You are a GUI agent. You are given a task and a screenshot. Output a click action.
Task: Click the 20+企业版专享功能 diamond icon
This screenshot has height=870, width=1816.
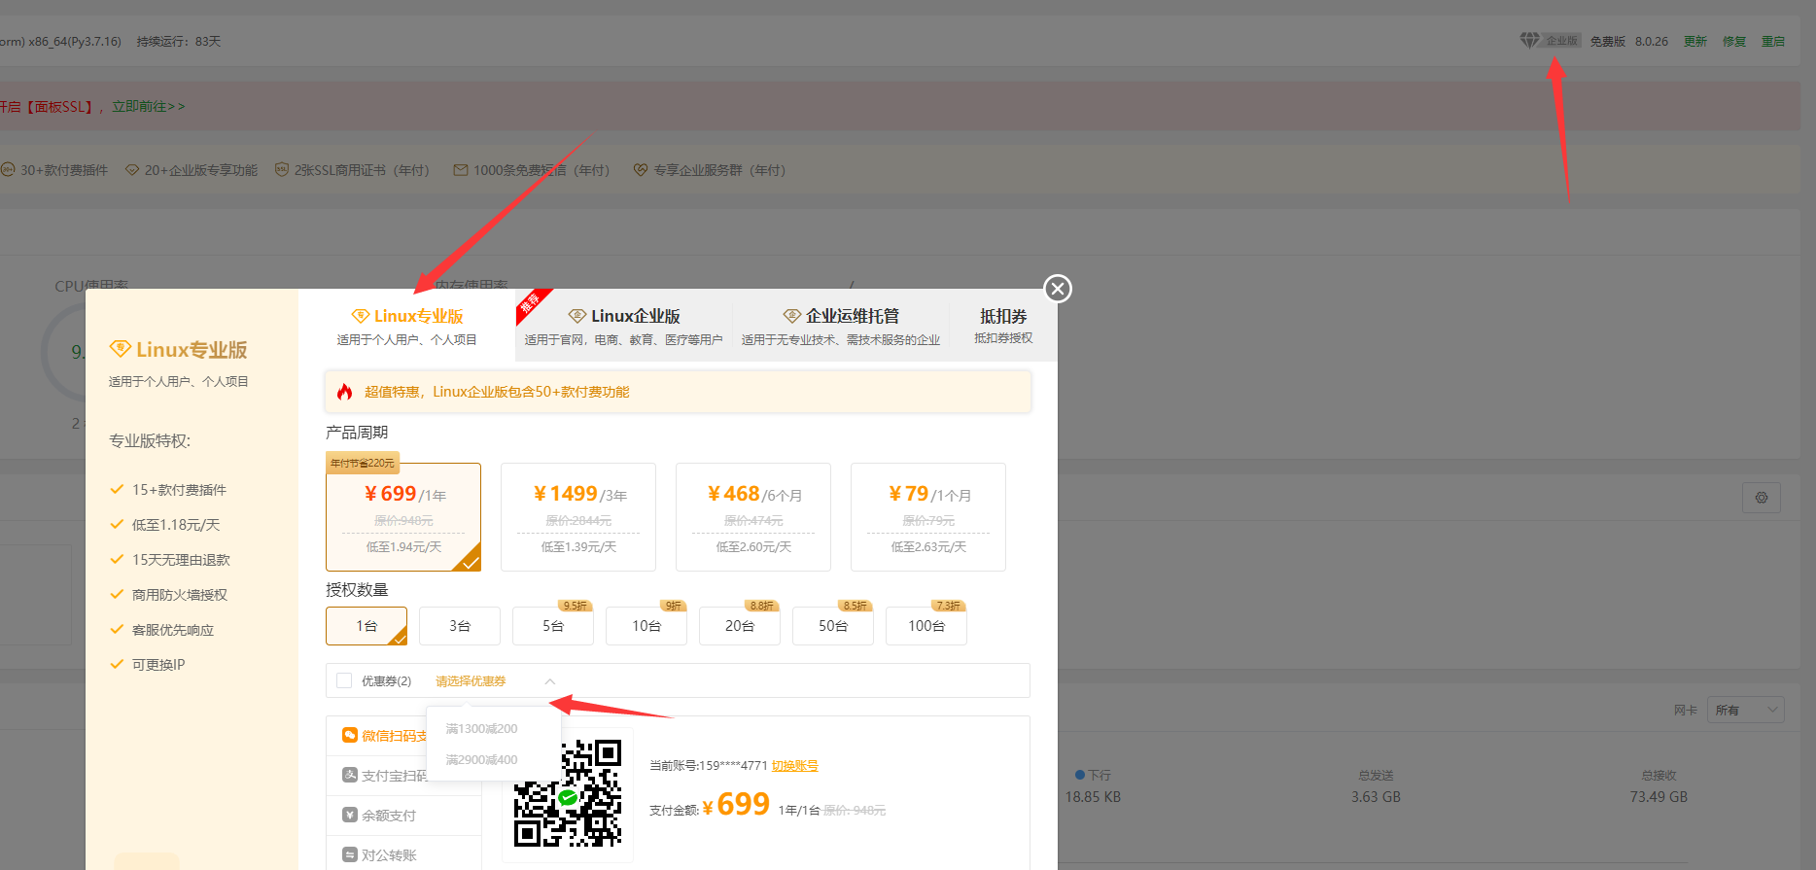(132, 170)
